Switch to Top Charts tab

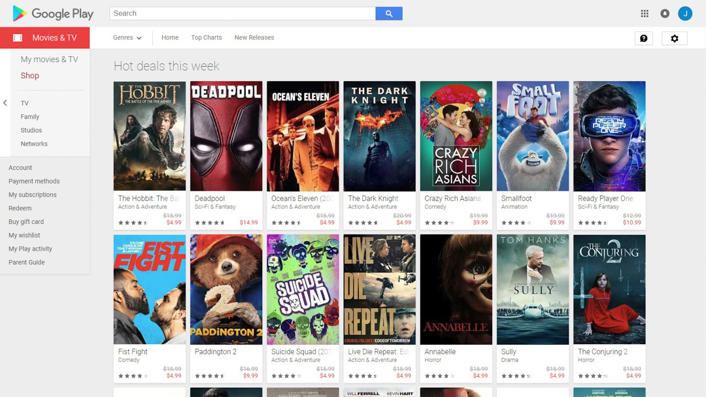click(206, 38)
